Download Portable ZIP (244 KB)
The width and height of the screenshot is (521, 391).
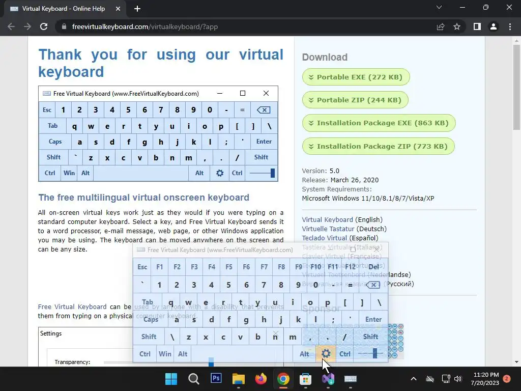(355, 100)
